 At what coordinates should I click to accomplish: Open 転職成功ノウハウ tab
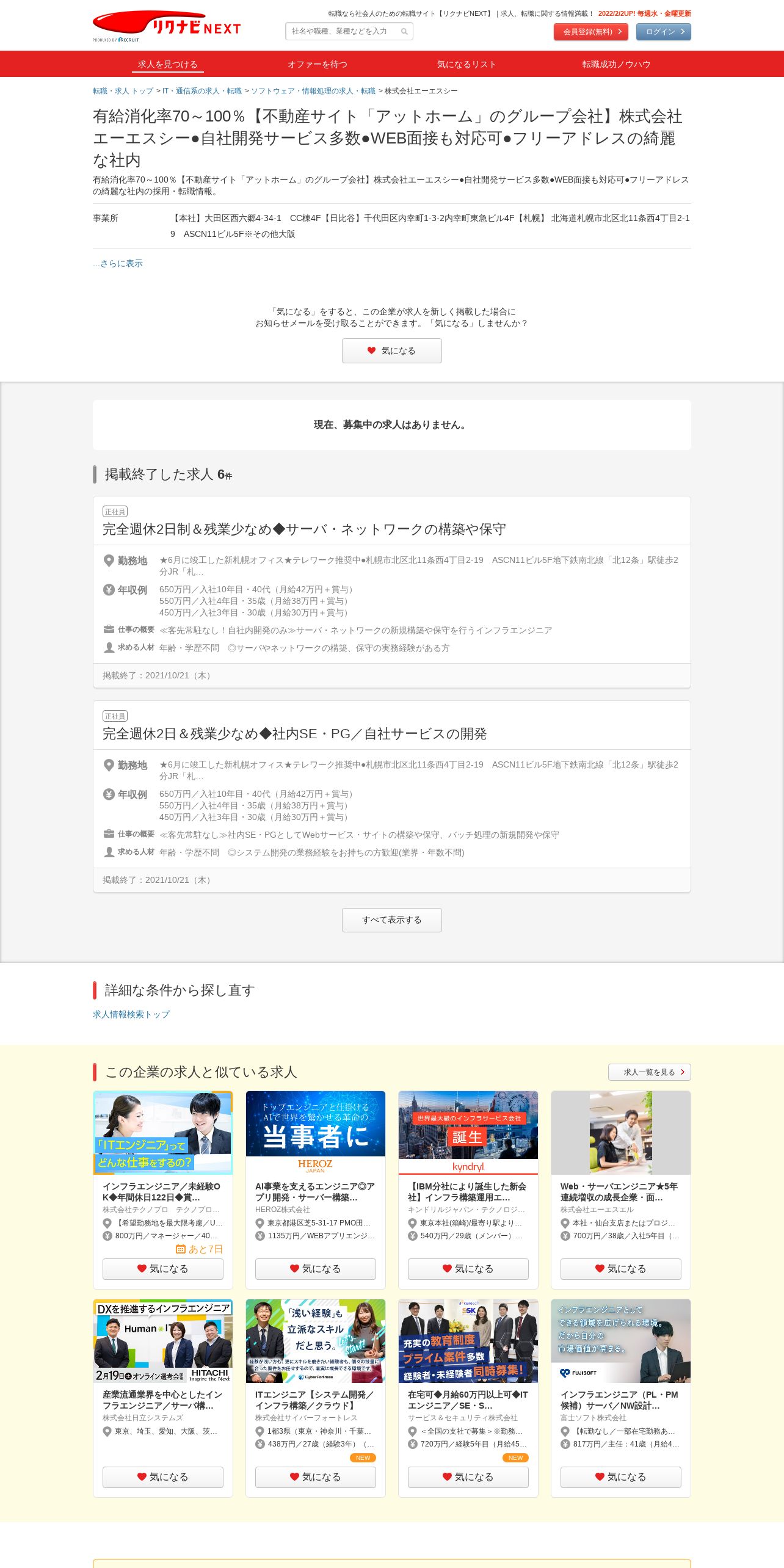tap(616, 64)
